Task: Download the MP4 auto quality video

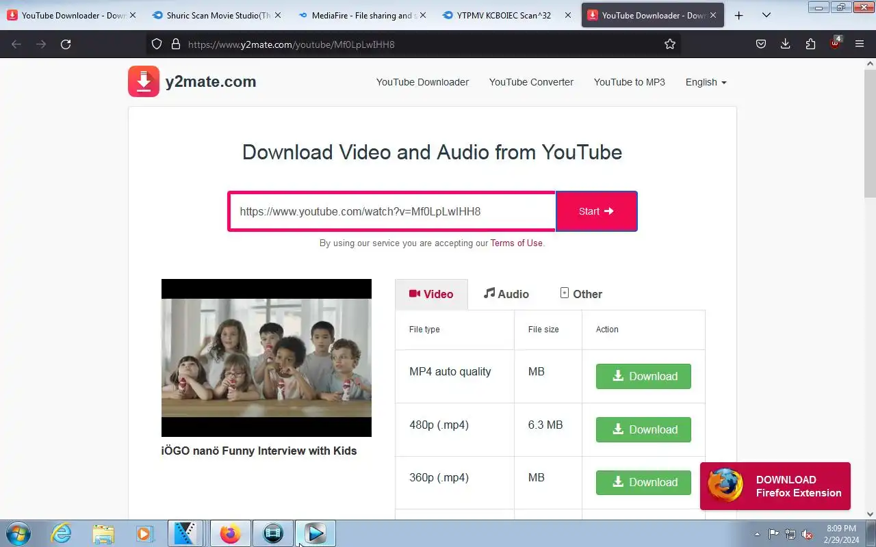Action: click(643, 376)
